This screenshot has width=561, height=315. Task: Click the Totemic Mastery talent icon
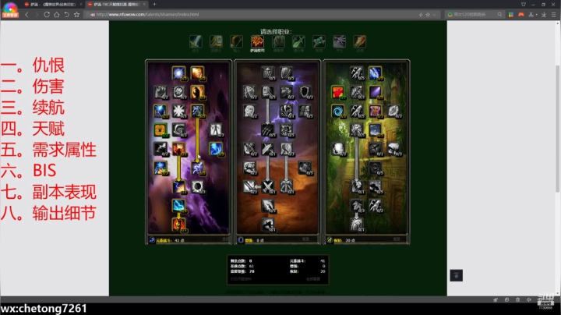coord(375,111)
